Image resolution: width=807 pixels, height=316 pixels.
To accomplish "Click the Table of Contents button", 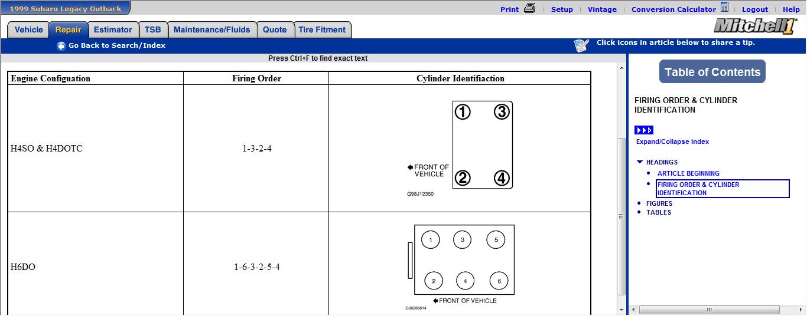I will (x=712, y=72).
